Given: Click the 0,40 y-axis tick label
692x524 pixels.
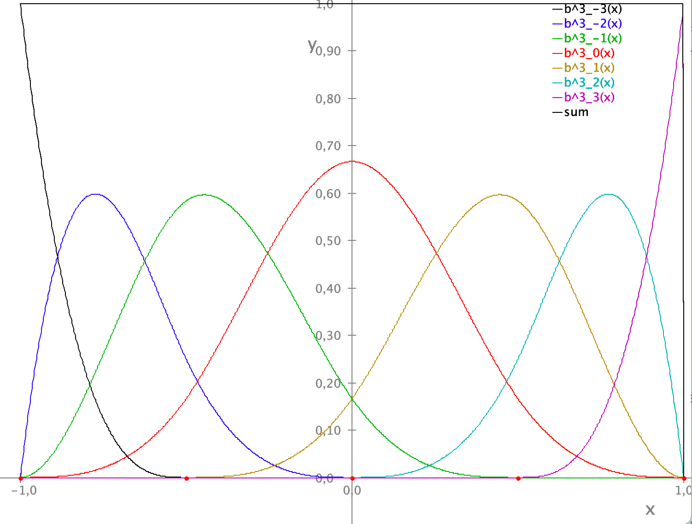Looking at the screenshot, I should pos(328,289).
